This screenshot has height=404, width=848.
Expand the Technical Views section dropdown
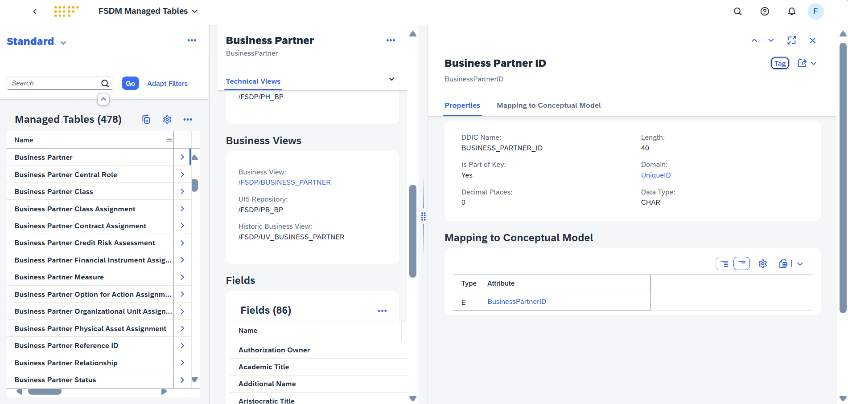(x=391, y=79)
